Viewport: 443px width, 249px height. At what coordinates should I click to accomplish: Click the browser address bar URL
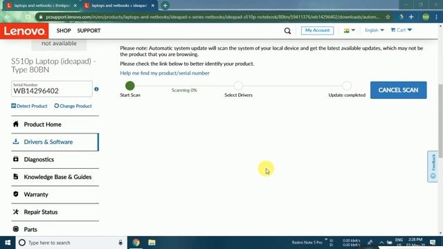coord(212,17)
